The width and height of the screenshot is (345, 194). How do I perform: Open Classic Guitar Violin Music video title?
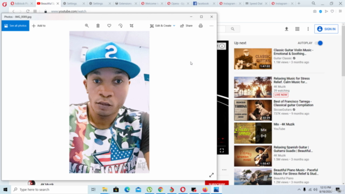click(x=293, y=52)
